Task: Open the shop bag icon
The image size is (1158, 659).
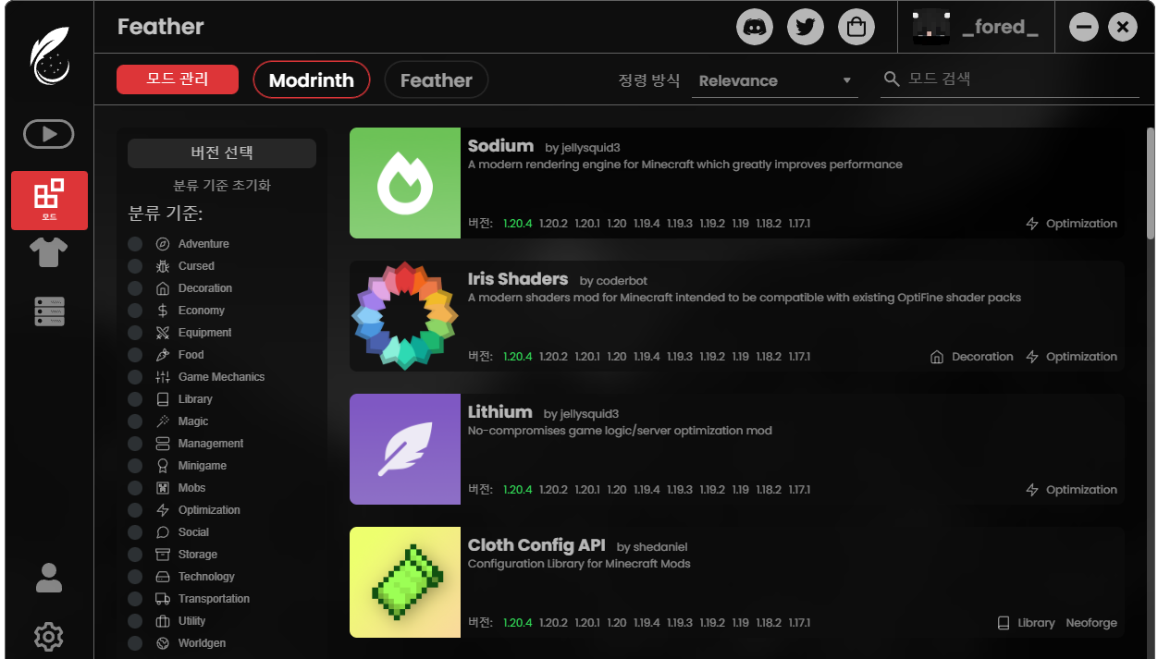Action: pyautogui.click(x=856, y=27)
